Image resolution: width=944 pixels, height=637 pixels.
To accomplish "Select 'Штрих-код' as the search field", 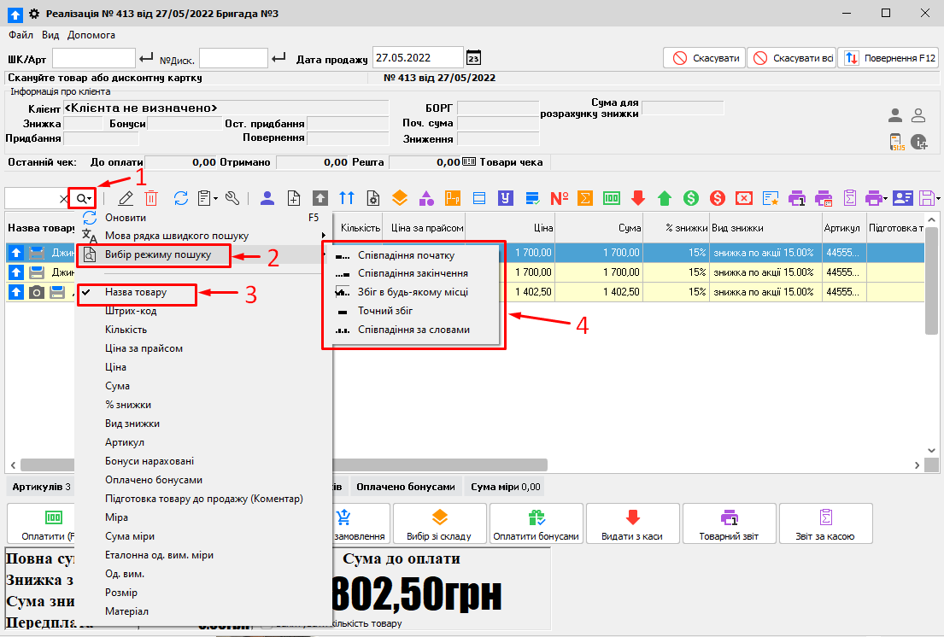I will 131,311.
